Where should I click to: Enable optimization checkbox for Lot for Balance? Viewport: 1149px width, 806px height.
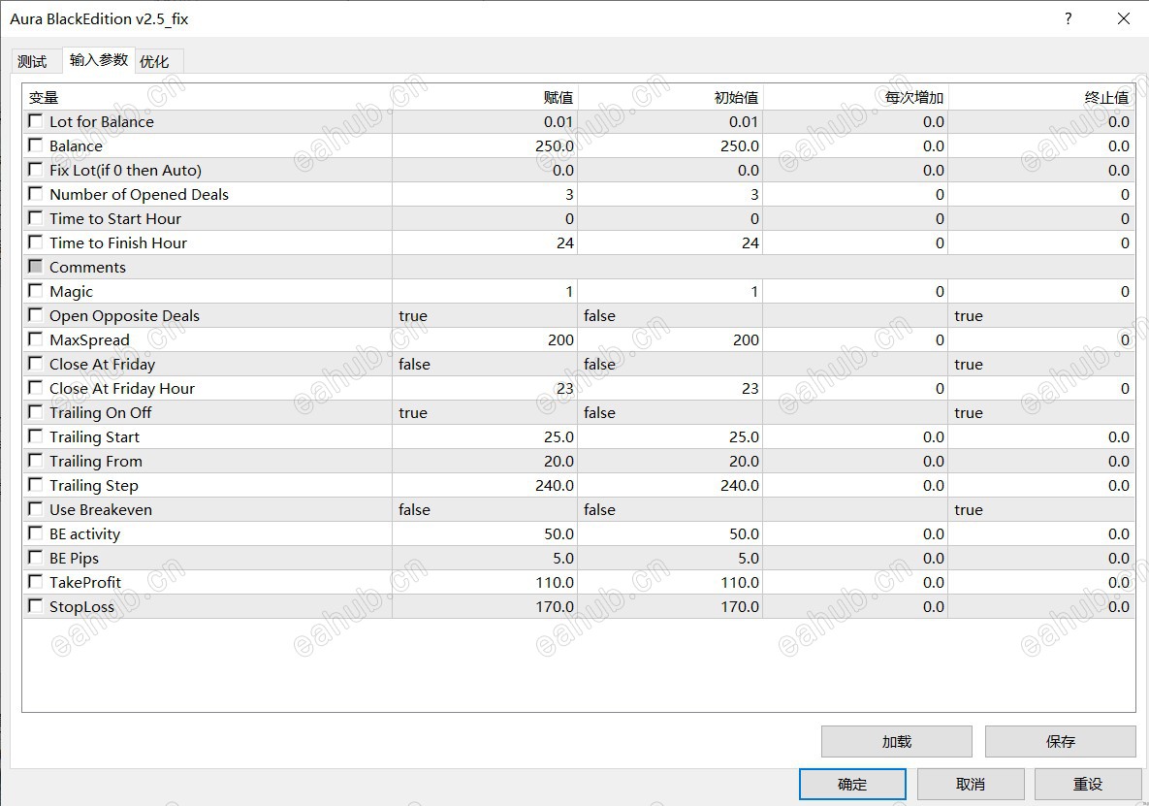click(x=35, y=121)
